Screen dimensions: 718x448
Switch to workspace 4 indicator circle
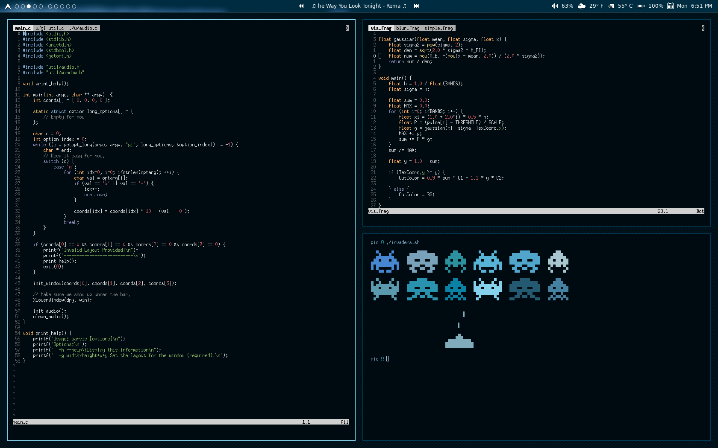(x=35, y=6)
